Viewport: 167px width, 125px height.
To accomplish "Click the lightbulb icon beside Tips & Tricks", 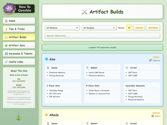I will [x=6, y=29].
